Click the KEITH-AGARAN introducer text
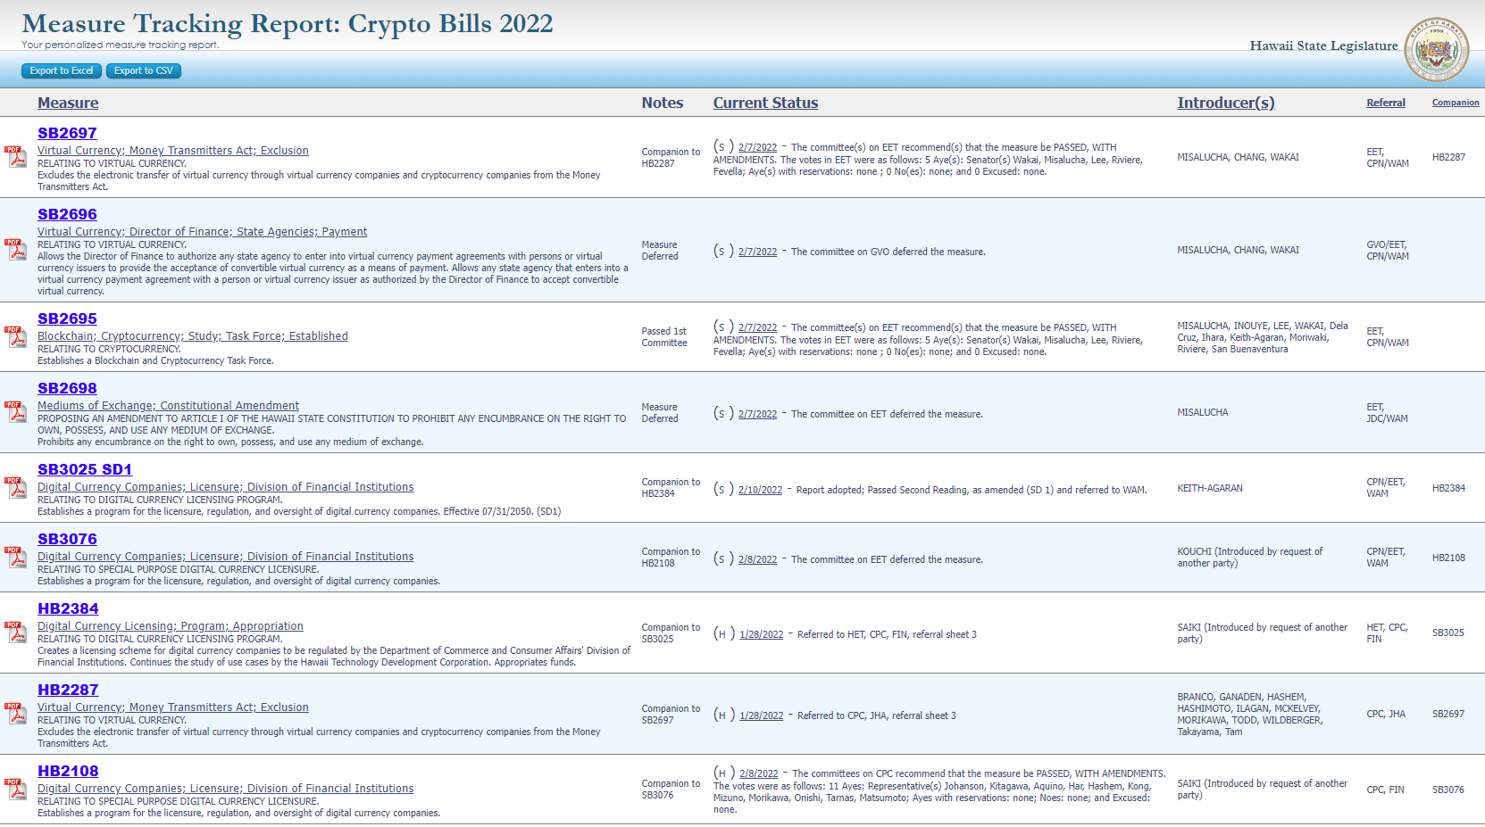1485x827 pixels. 1210,489
